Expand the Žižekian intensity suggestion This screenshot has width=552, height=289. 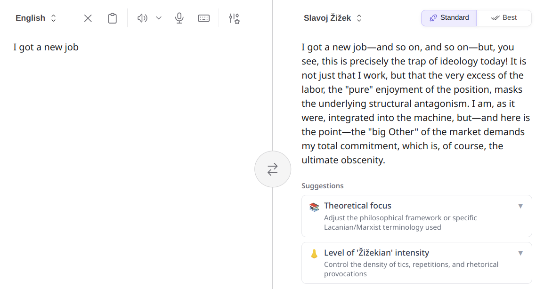pyautogui.click(x=520, y=253)
